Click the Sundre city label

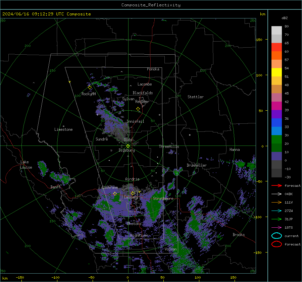point(102,139)
